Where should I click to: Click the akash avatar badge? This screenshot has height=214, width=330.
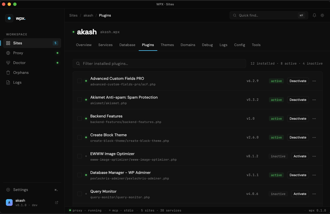pos(9,202)
